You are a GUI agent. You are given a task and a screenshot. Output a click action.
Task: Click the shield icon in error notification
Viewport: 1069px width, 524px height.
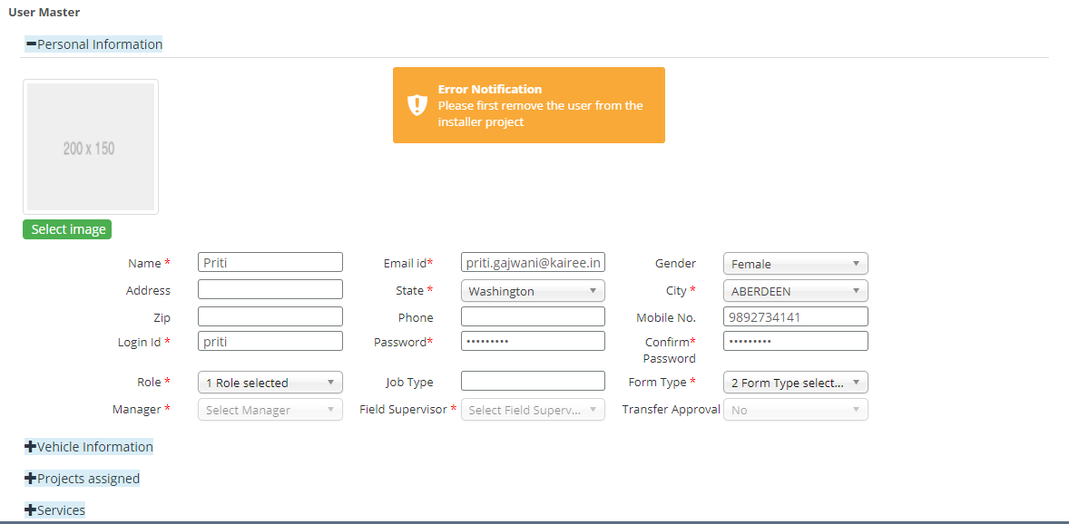[x=417, y=105]
